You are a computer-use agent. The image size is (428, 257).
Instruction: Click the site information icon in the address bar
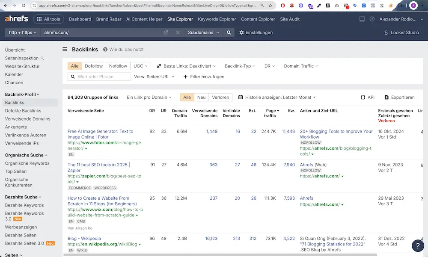(34, 6)
